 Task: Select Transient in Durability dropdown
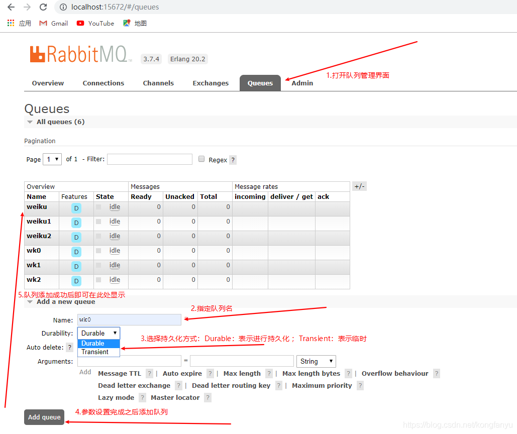click(x=94, y=352)
